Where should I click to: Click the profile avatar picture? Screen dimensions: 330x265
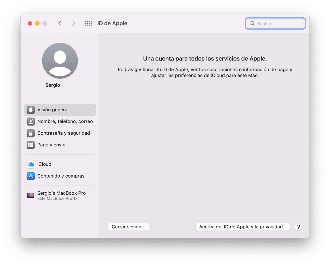click(x=60, y=61)
